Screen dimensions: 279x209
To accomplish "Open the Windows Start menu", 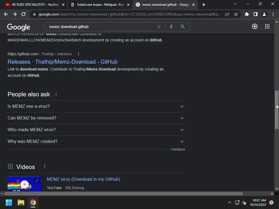I will (x=9, y=202).
